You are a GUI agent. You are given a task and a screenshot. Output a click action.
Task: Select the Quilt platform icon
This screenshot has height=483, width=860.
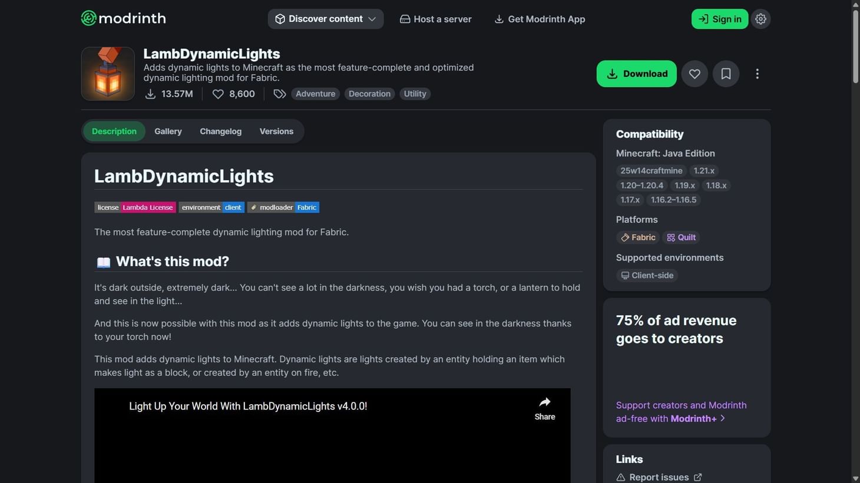click(672, 237)
